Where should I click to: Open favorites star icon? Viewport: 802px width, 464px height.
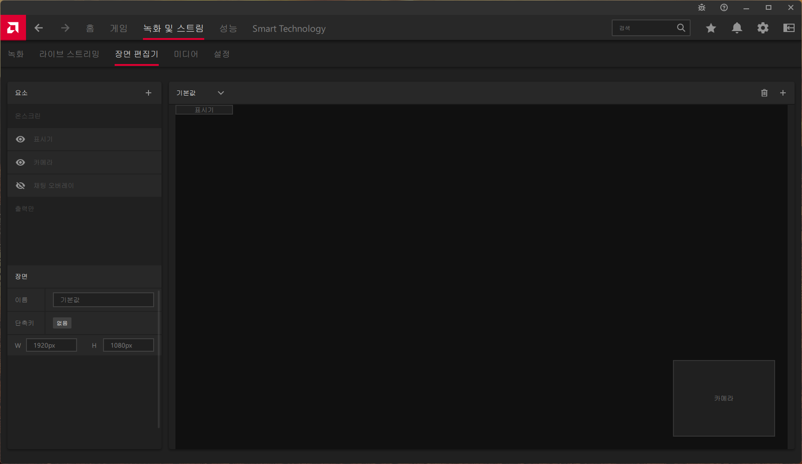tap(711, 28)
